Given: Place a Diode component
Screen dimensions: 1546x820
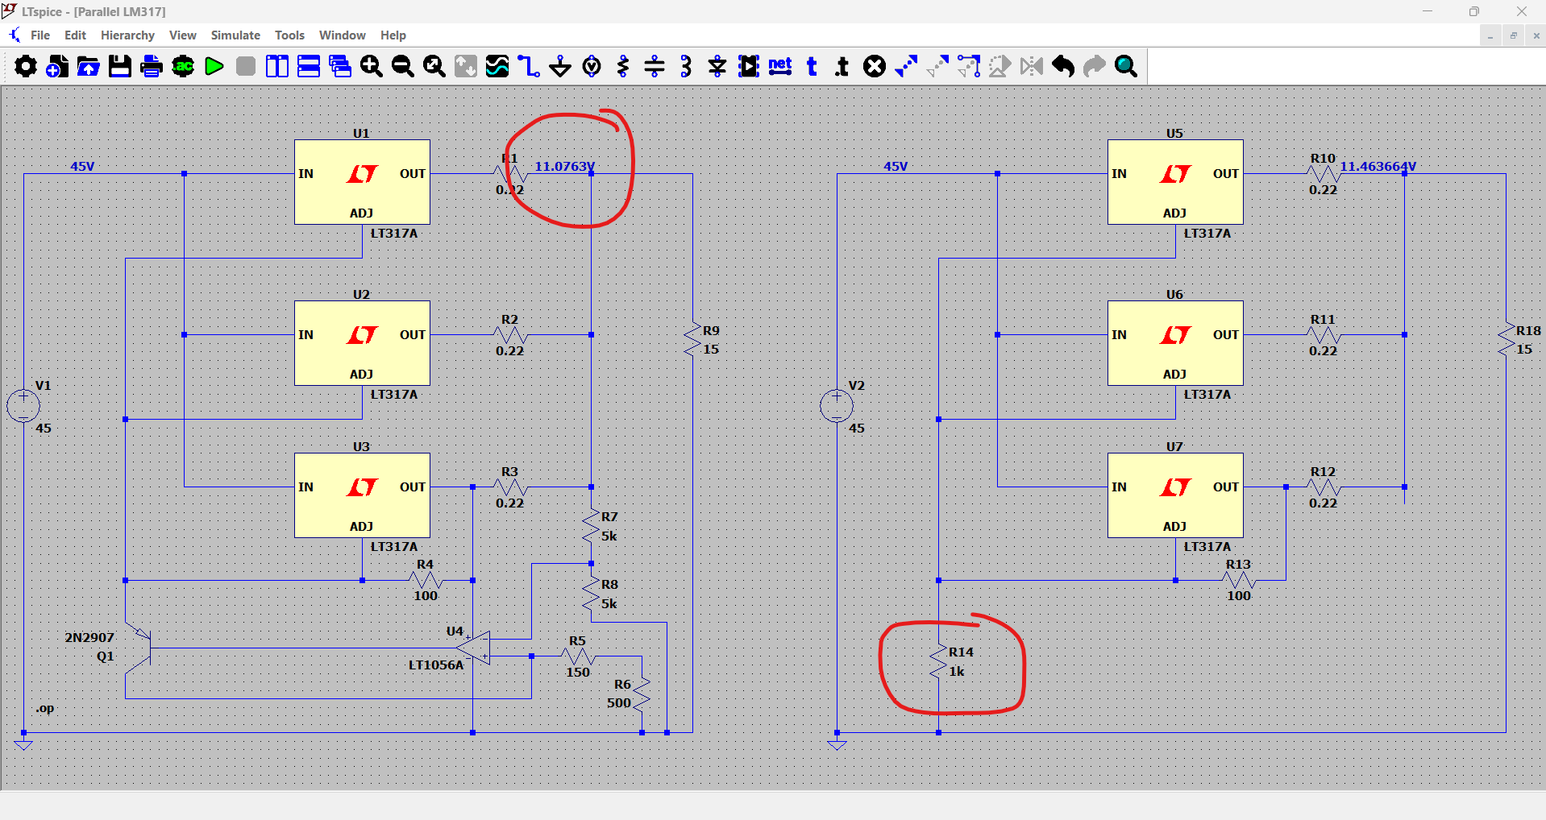Looking at the screenshot, I should 717,66.
